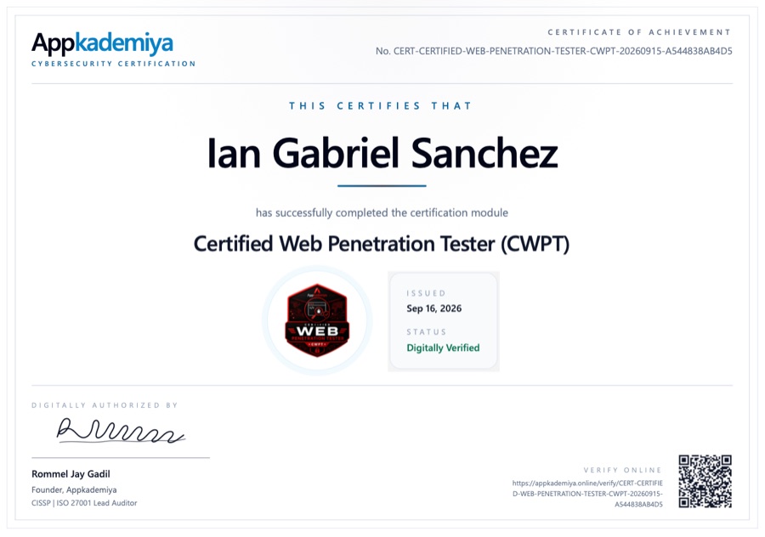Click the 'DIGITALLY AUTHORIZED BY' label
The image size is (765, 537).
[105, 405]
